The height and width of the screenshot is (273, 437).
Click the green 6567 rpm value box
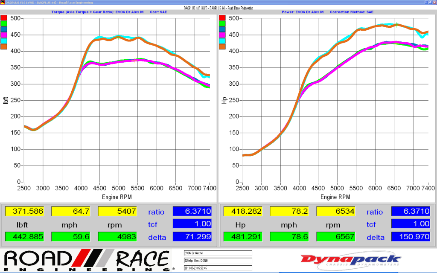pos(336,237)
